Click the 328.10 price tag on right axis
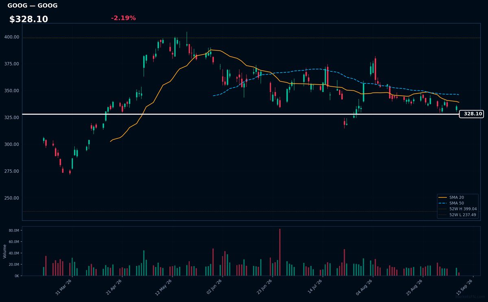Viewport: 488px width, 302px height. coord(472,114)
